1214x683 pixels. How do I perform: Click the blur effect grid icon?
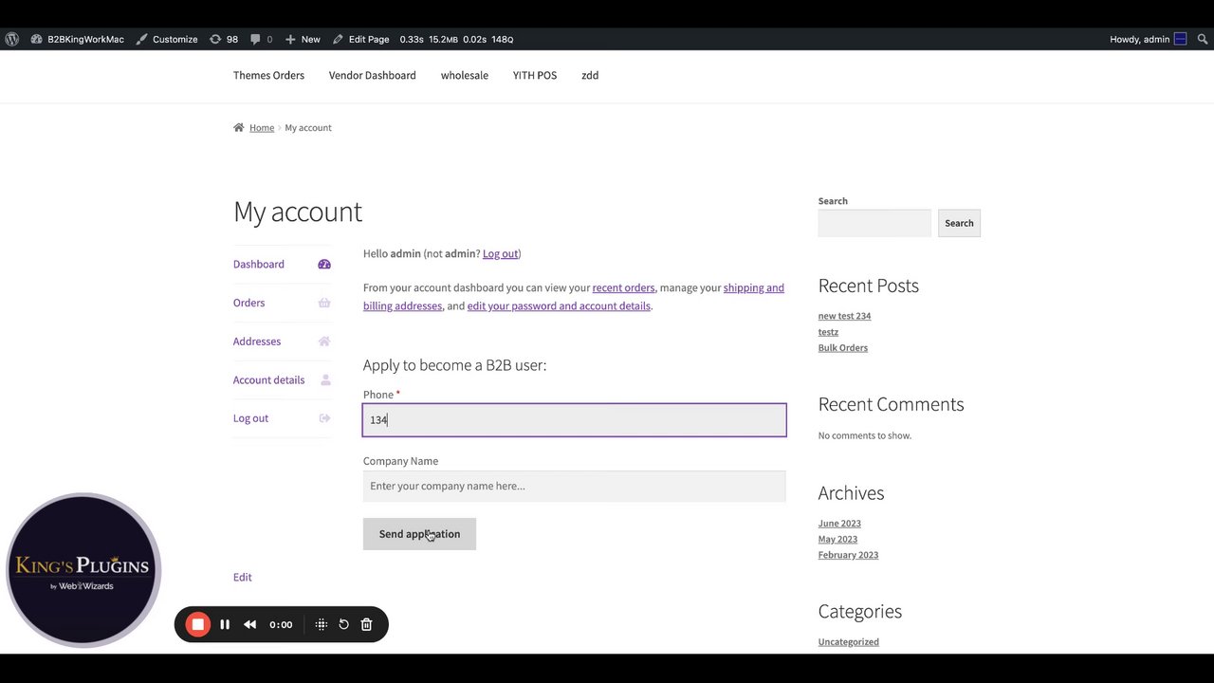tap(322, 624)
